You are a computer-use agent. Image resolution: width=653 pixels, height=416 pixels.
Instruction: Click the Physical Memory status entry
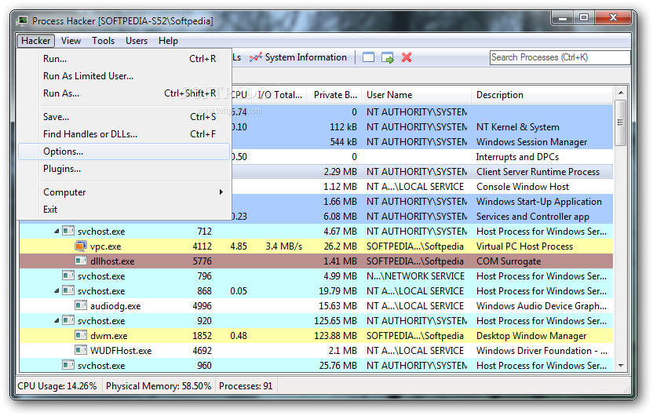[x=159, y=386]
